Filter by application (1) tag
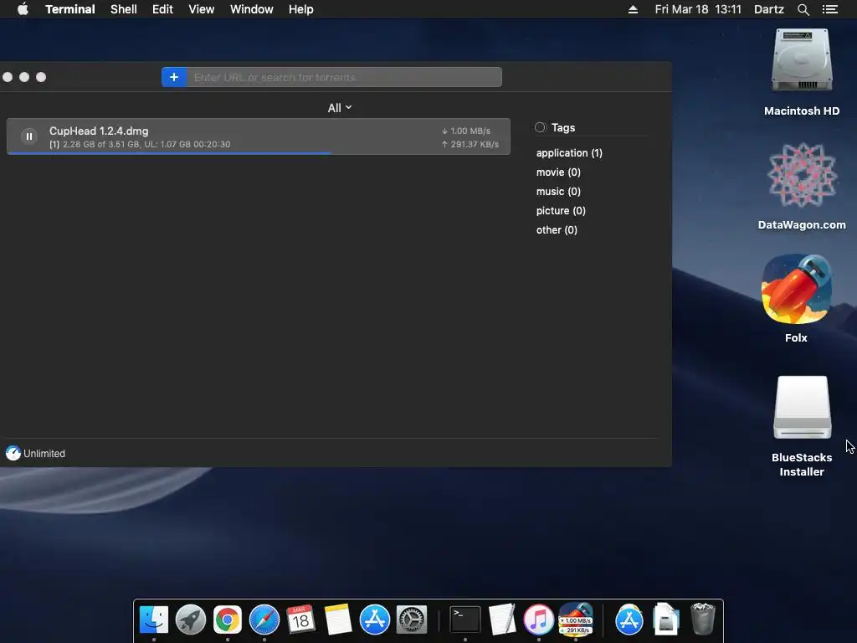This screenshot has width=857, height=643. (569, 153)
